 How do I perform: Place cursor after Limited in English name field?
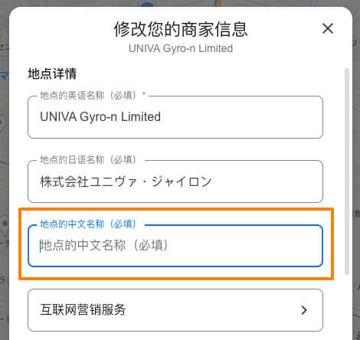coord(162,117)
